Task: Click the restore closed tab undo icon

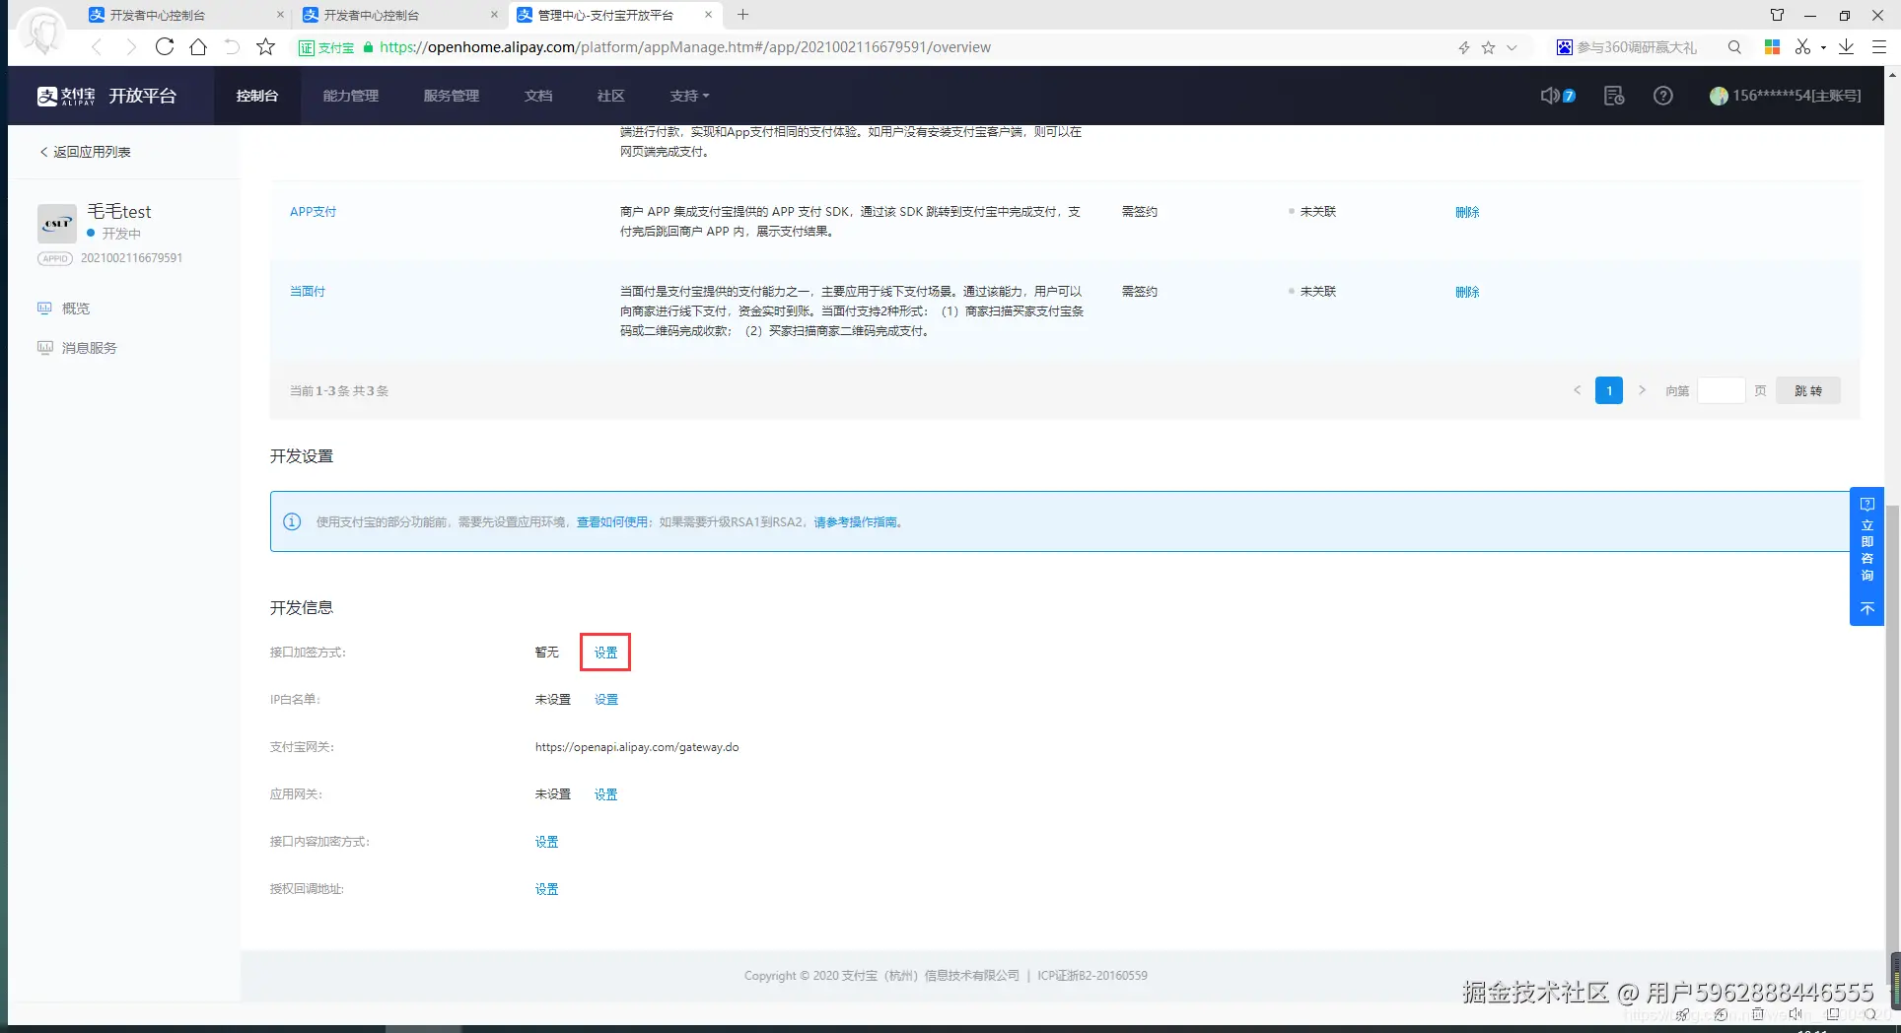Action: coord(232,47)
